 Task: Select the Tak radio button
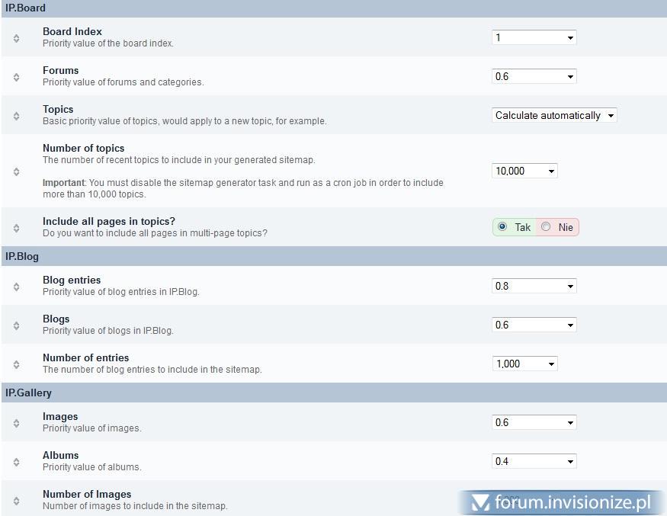pos(502,227)
